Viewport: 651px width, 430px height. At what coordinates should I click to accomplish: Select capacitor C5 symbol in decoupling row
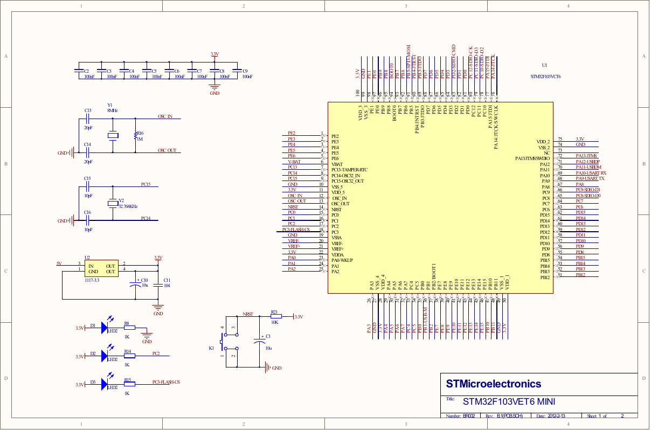pyautogui.click(x=148, y=71)
